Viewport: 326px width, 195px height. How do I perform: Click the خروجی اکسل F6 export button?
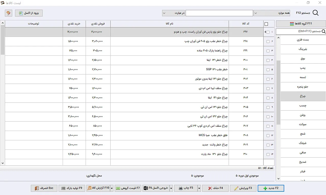pyautogui.click(x=156, y=188)
